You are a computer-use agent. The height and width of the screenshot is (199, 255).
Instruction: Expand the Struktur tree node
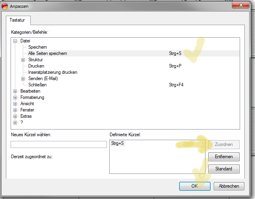[23, 60]
